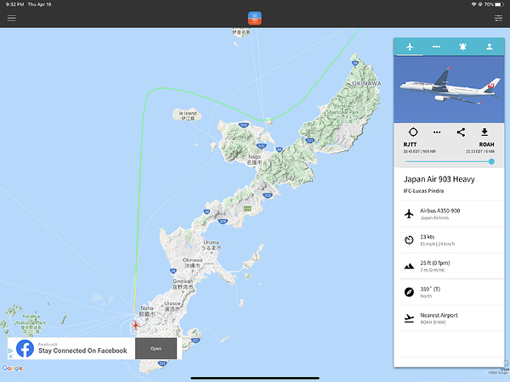Image resolution: width=510 pixels, height=382 pixels.
Task: Center map on aircraft with crosshair icon
Action: [413, 132]
